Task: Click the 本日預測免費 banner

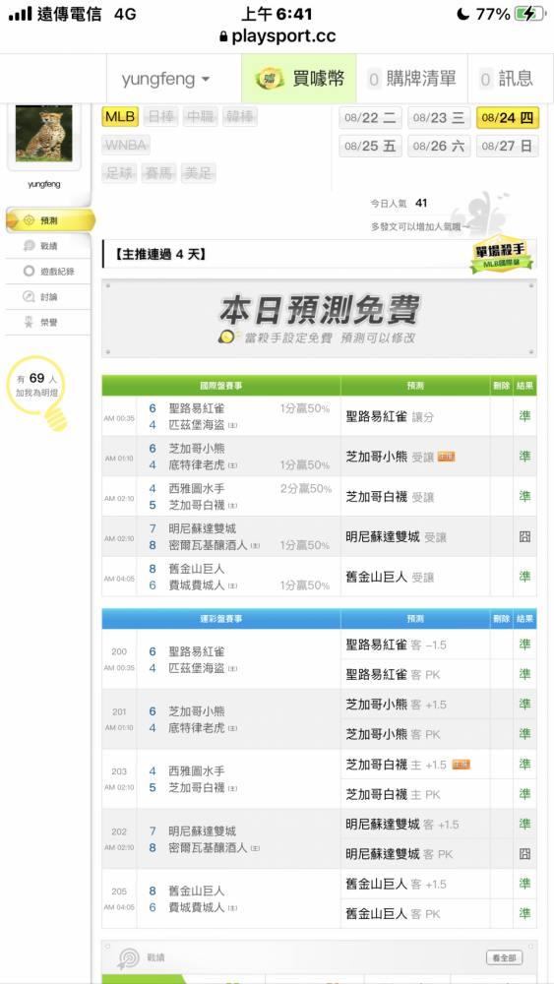Action: (x=320, y=319)
